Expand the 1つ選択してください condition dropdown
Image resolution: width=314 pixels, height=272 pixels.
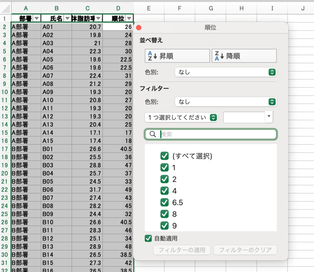(181, 117)
